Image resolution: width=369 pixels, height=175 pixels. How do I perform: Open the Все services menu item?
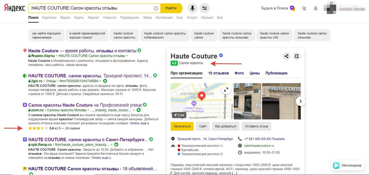click(220, 18)
